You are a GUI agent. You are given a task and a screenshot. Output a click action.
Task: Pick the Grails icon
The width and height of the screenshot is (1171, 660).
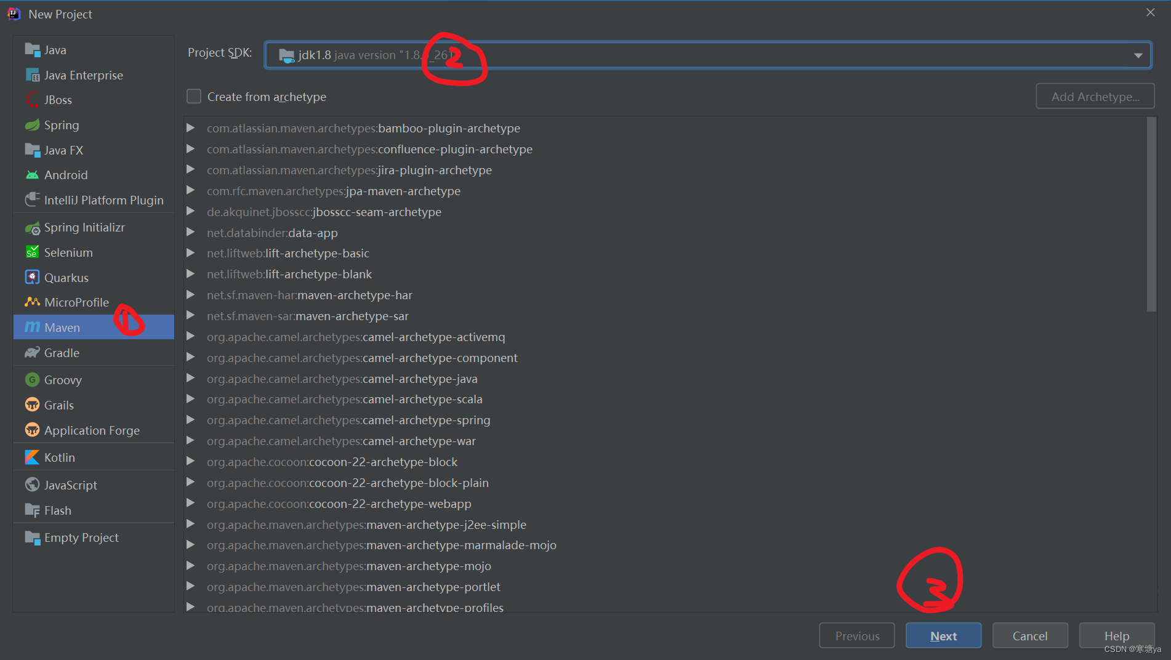(x=32, y=405)
